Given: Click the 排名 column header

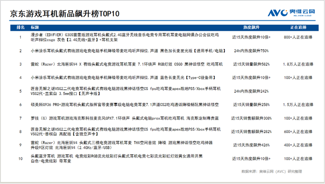Looking at the screenshot, I should [20, 27].
